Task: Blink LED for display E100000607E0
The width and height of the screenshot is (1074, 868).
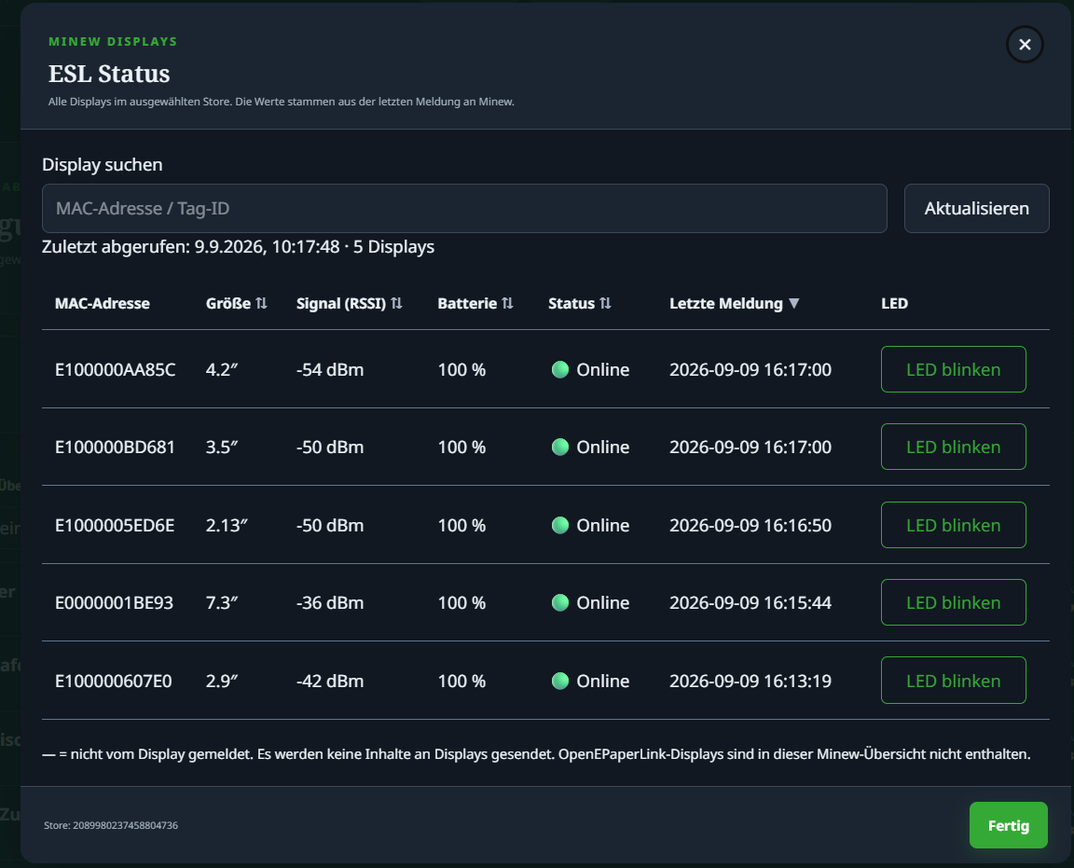Action: [x=954, y=681]
